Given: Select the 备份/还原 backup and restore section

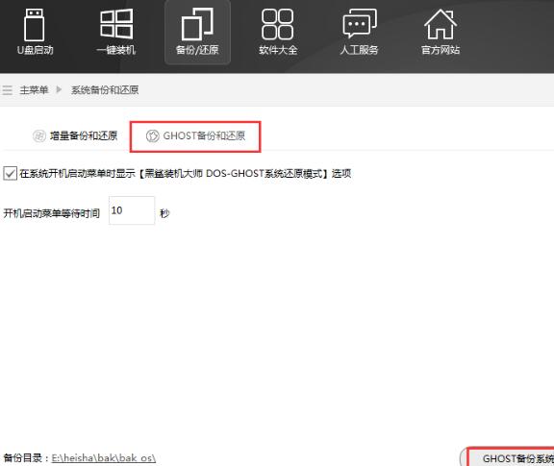Looking at the screenshot, I should pyautogui.click(x=197, y=32).
